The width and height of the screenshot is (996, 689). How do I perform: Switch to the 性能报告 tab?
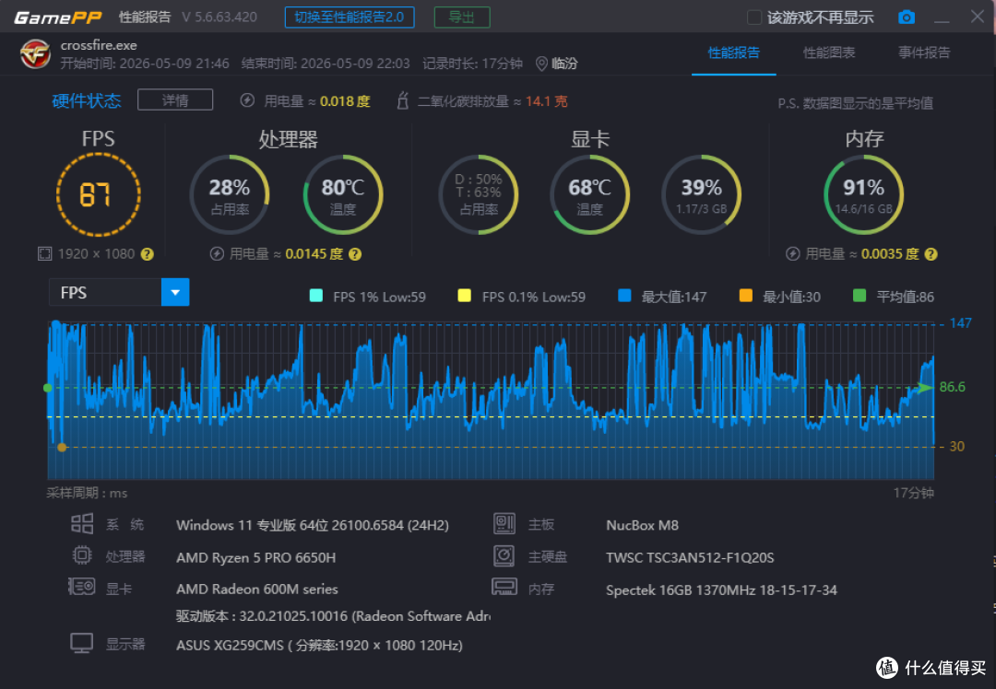[734, 53]
